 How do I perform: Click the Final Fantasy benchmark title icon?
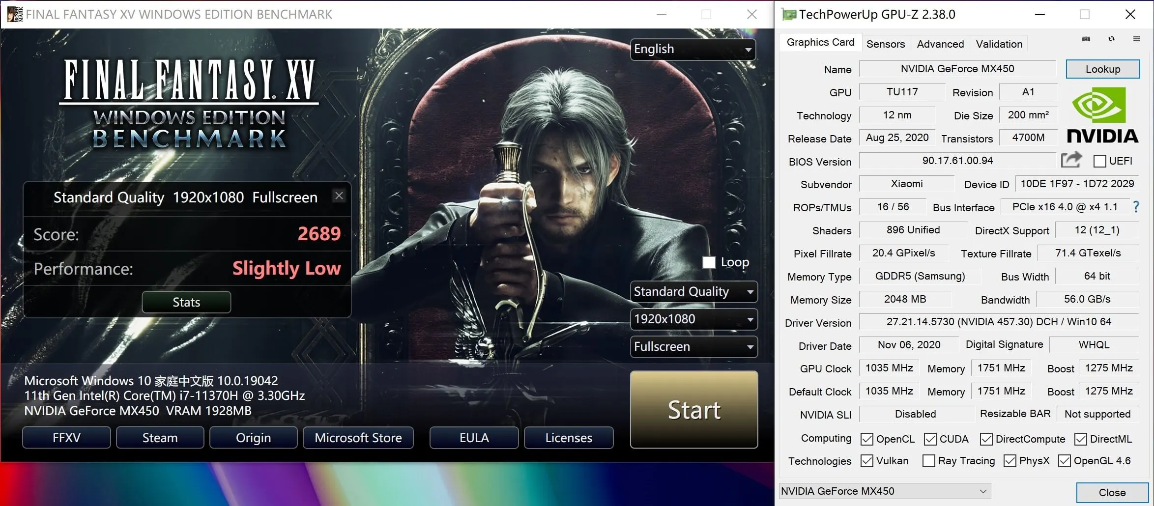pyautogui.click(x=15, y=14)
